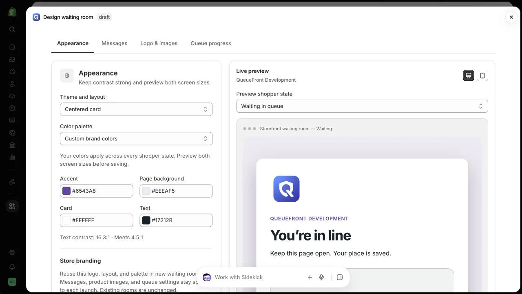522x294 pixels.
Task: Open search via magnifier icon in sidebar
Action: click(12, 29)
